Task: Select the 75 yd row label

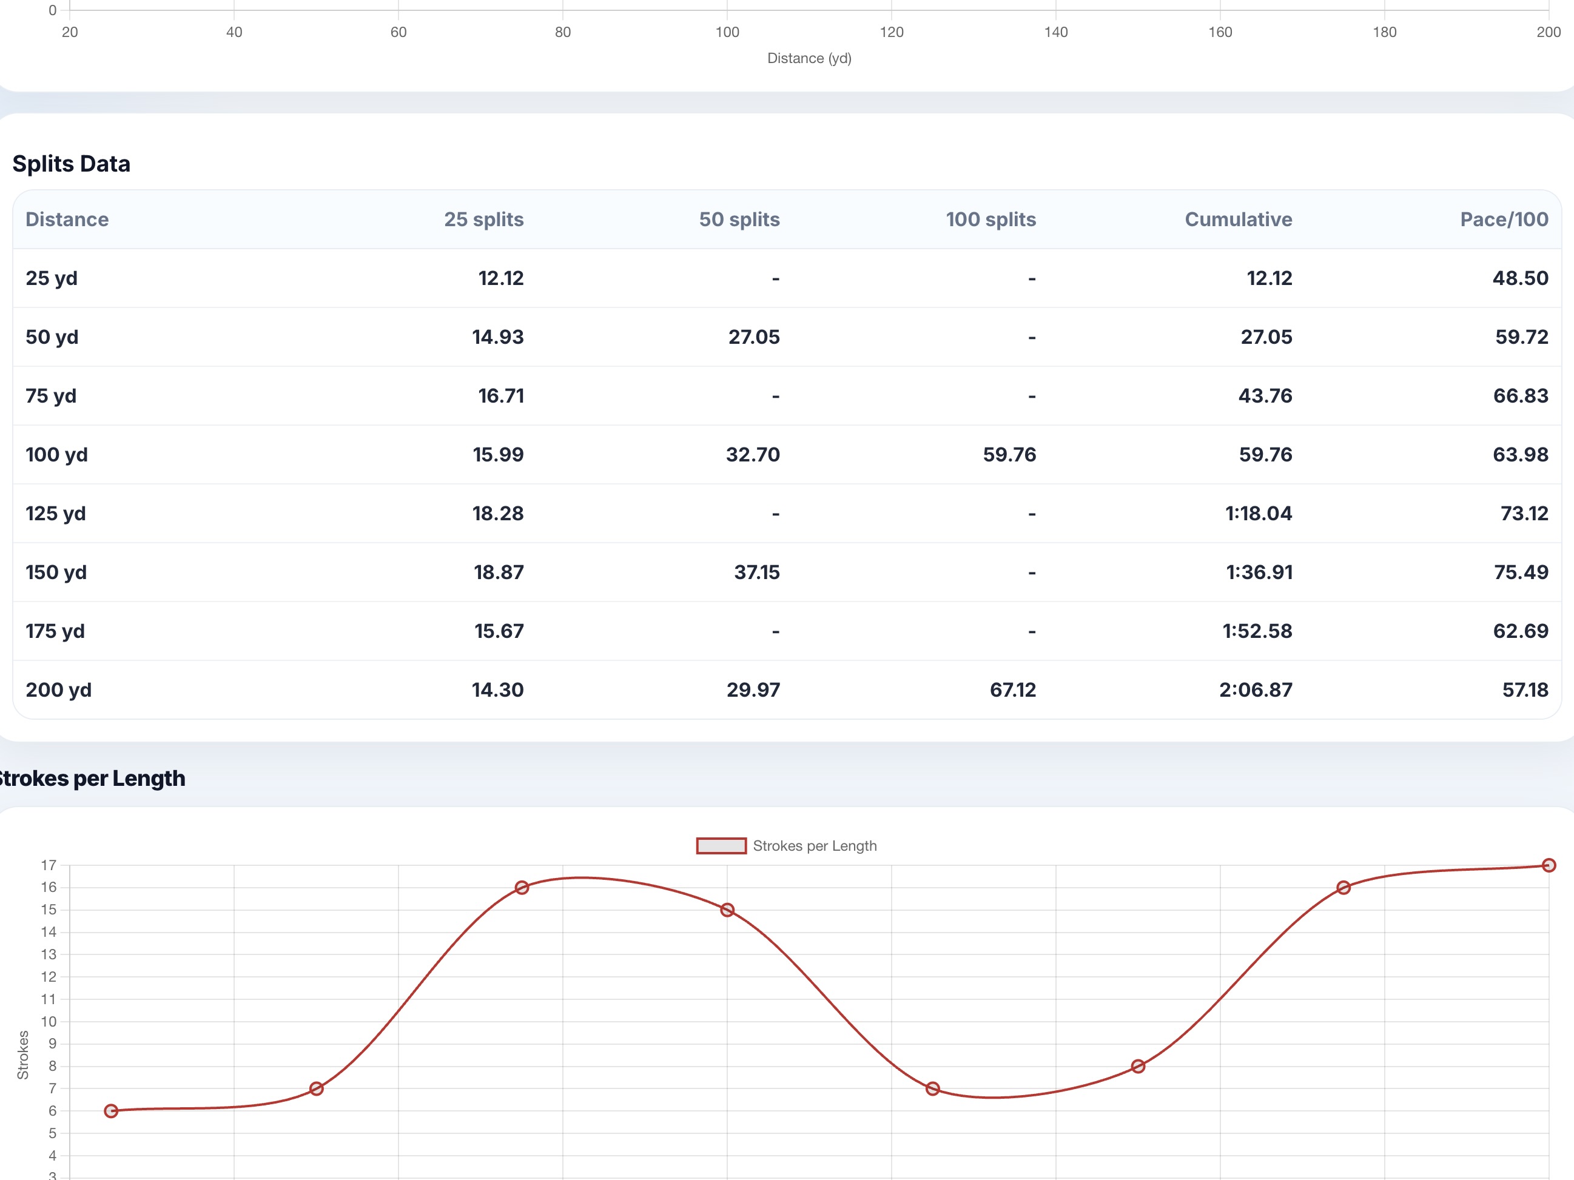Action: (51, 395)
